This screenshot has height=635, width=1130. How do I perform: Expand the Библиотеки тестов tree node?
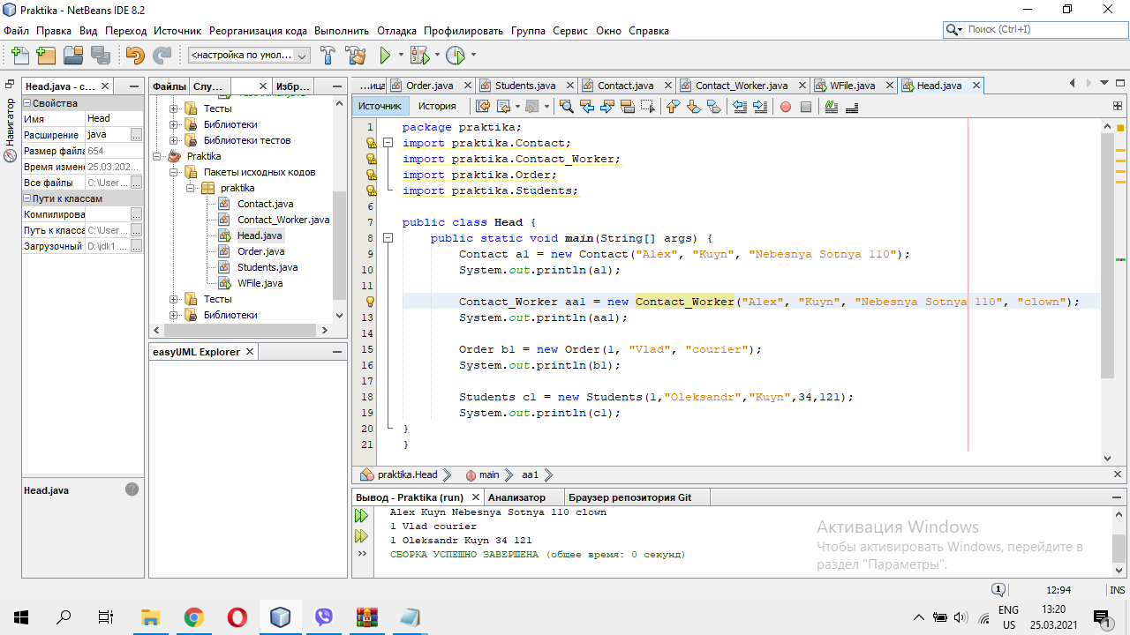coord(174,140)
